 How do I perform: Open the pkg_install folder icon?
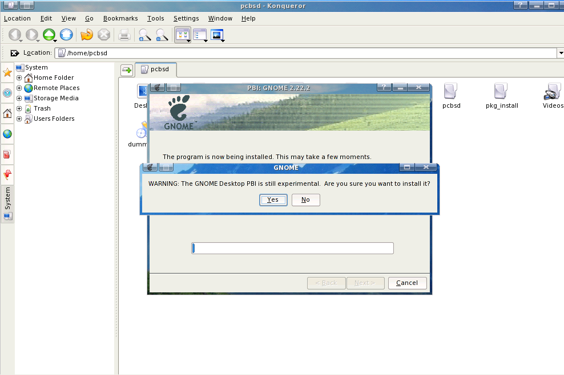tap(502, 96)
